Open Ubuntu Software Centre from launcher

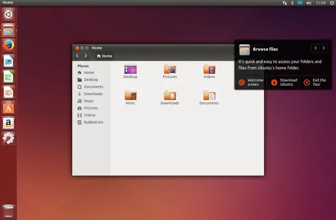pos(8,107)
